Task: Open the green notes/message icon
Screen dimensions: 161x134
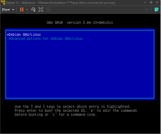Action: pyautogui.click(x=156, y=10)
